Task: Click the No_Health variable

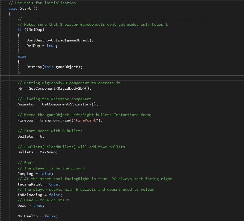Action: click(x=27, y=216)
